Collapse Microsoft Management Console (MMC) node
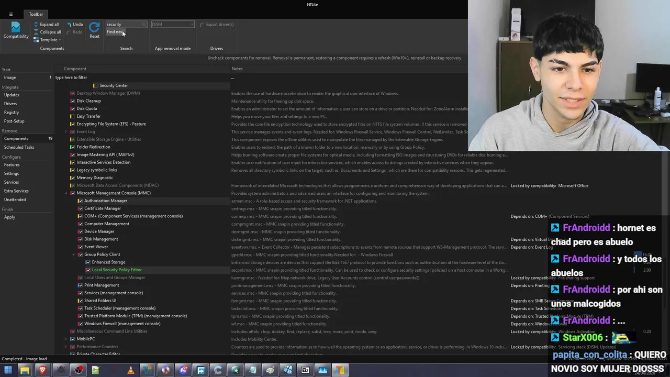The image size is (670, 377). click(66, 193)
